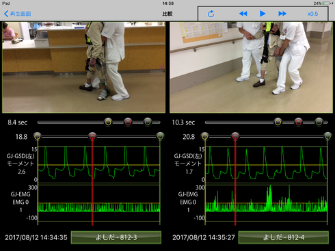Open recording よしだ - 812-4
This screenshot has width=335, height=251.
tap(284, 237)
